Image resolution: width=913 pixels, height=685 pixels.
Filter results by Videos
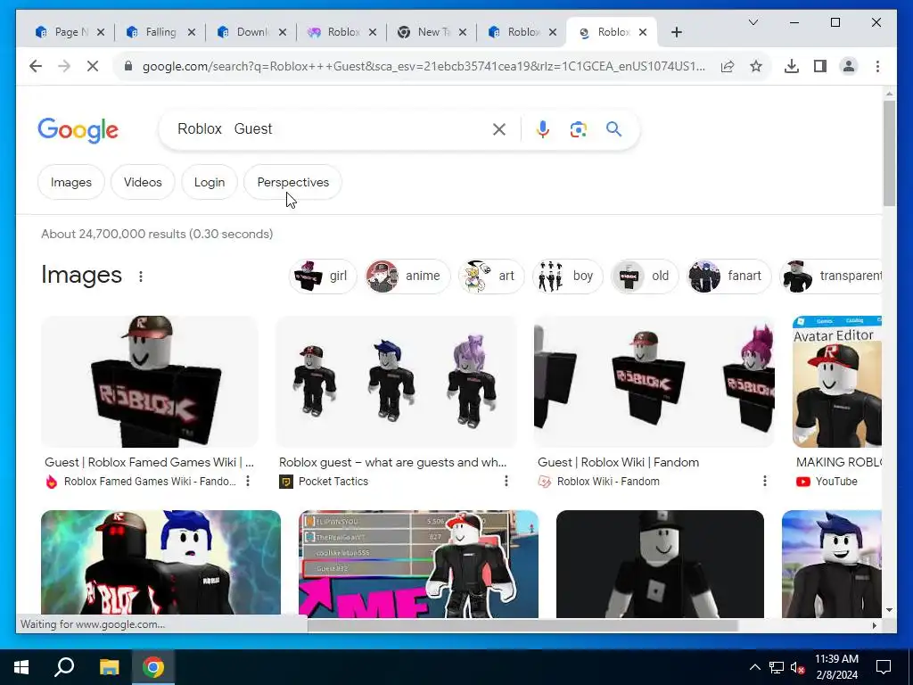point(143,182)
